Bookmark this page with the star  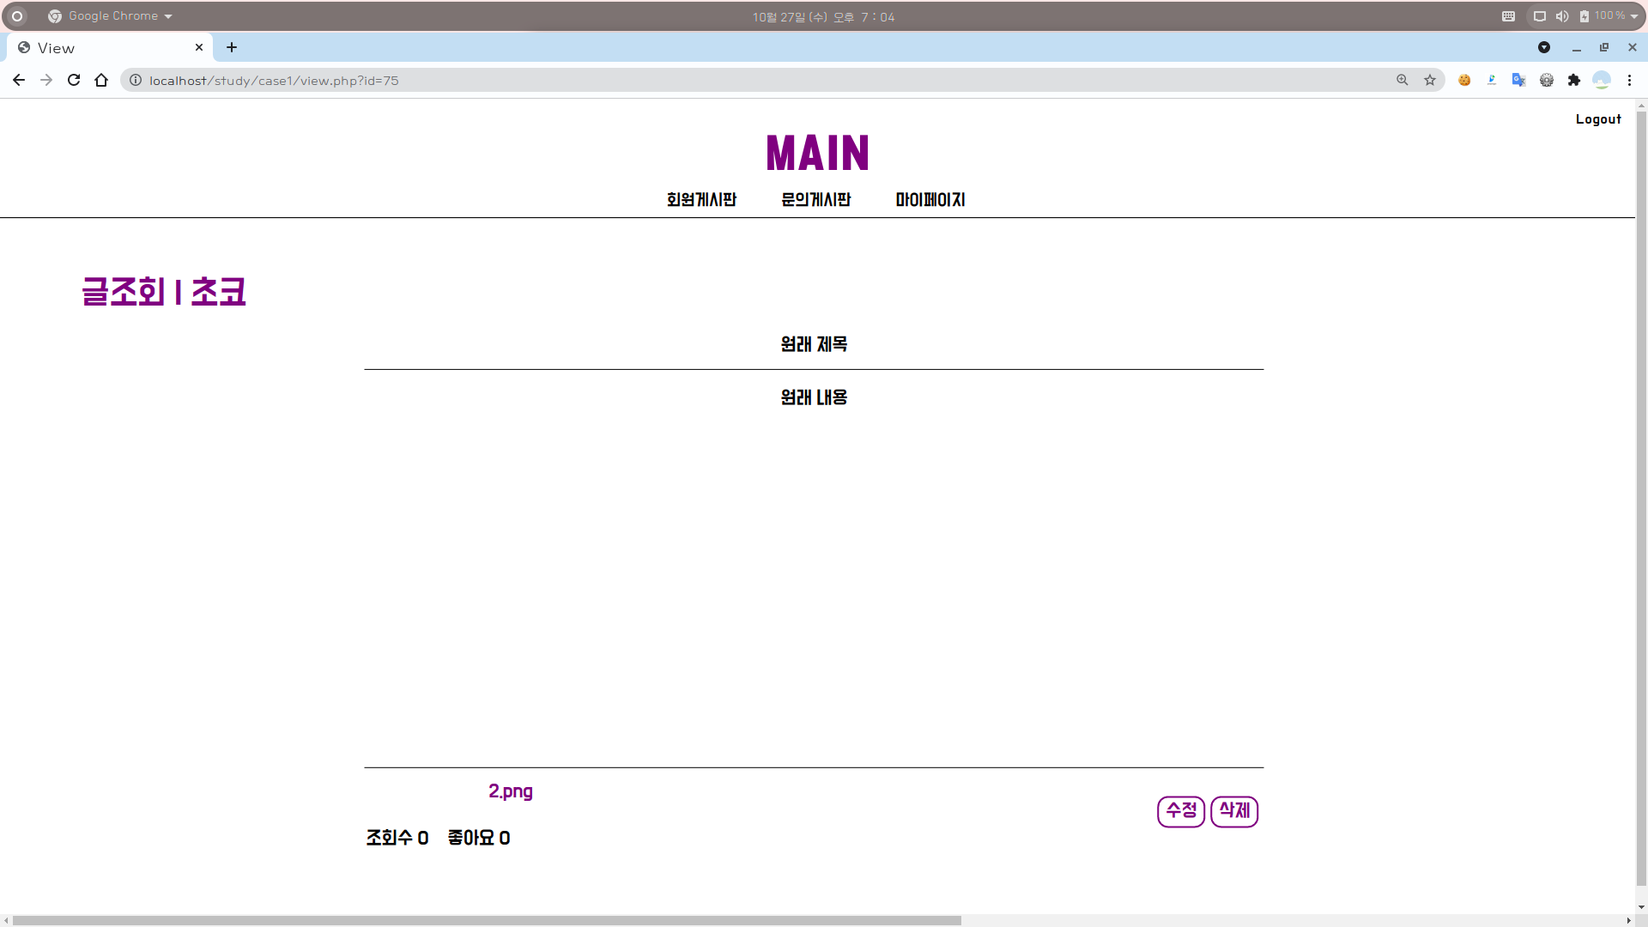tap(1430, 80)
